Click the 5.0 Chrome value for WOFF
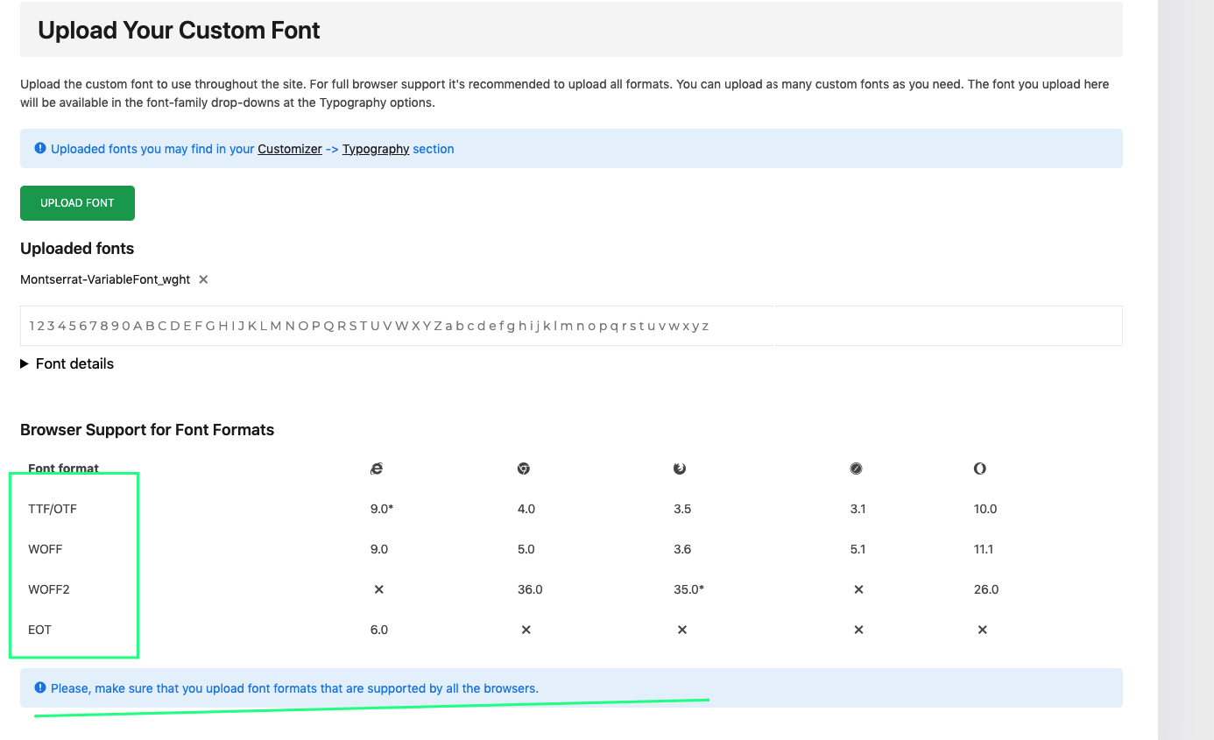The height and width of the screenshot is (740, 1214). [x=526, y=549]
